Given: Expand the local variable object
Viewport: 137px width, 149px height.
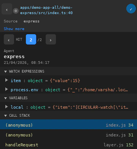Looking at the screenshot, I should coord(6,107).
